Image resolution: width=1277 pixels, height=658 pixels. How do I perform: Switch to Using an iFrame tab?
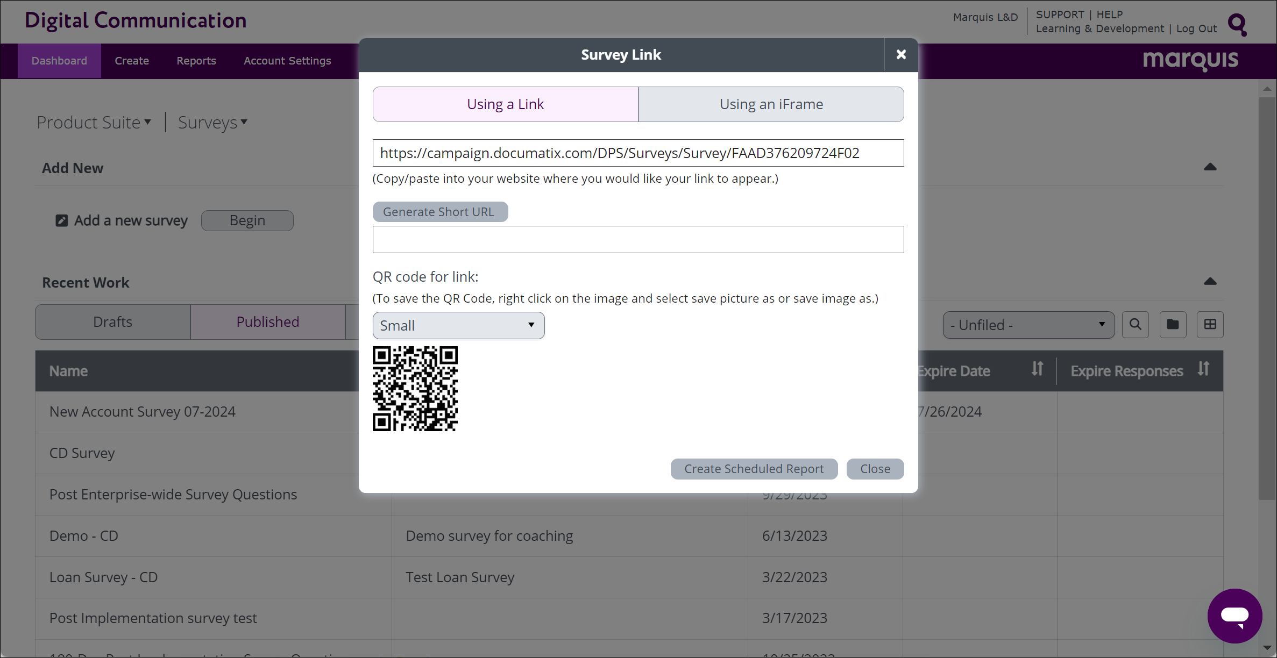pos(771,104)
